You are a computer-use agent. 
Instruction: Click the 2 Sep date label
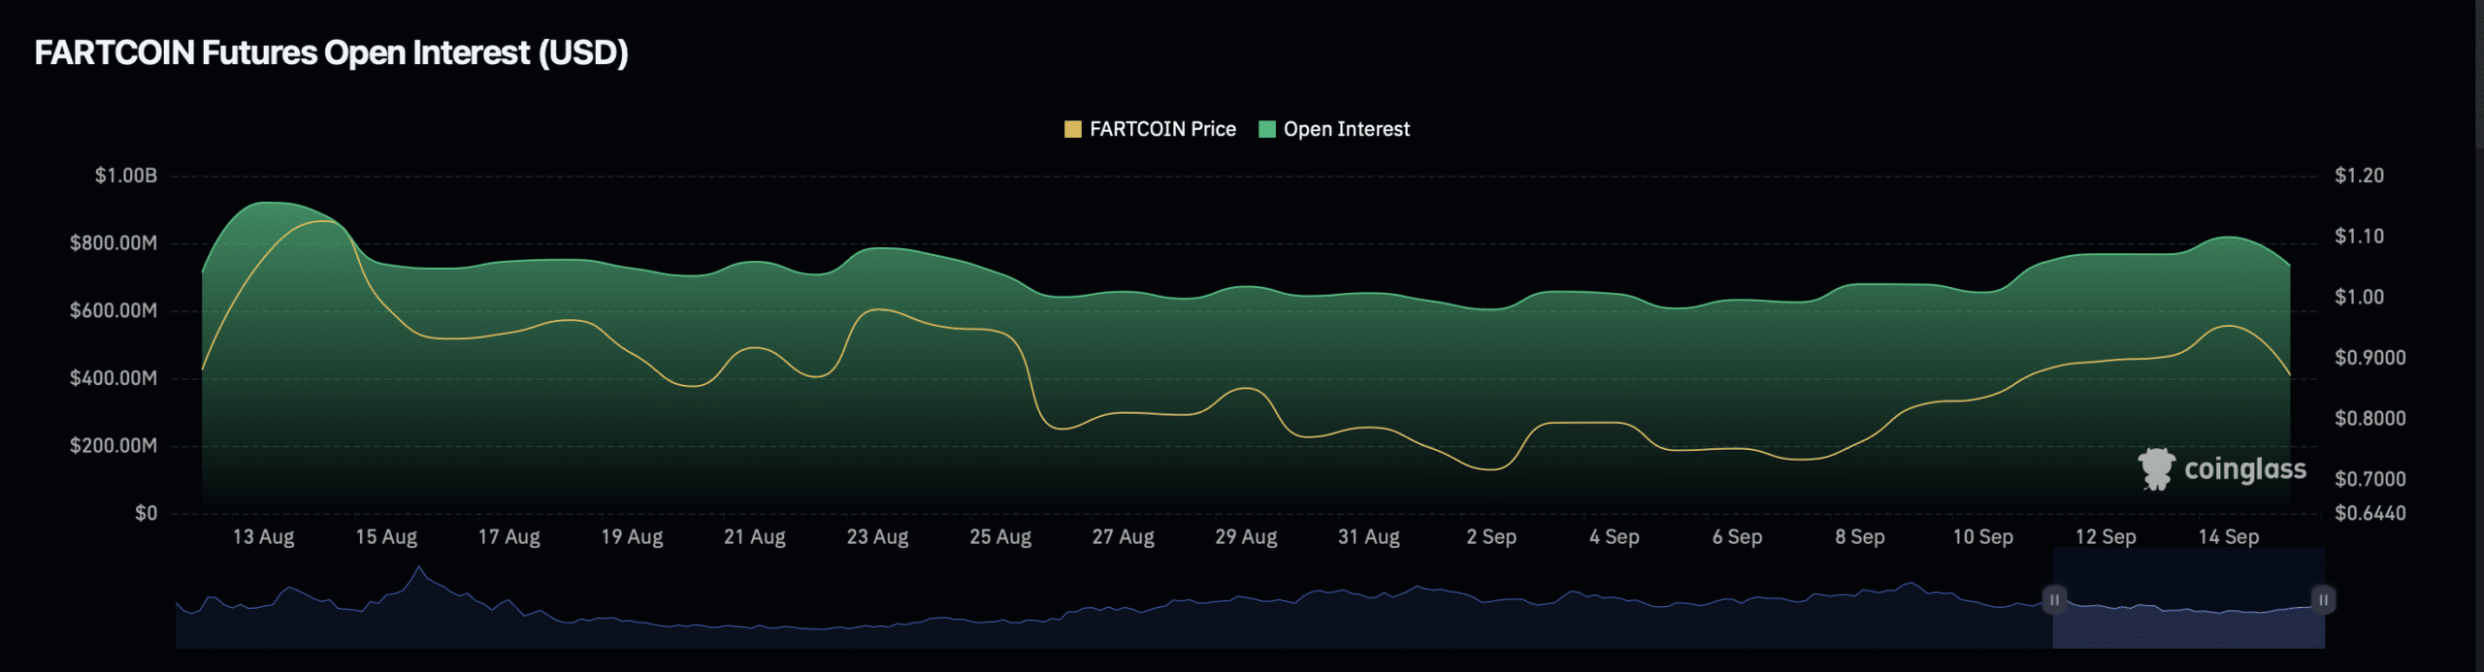[x=1490, y=536]
